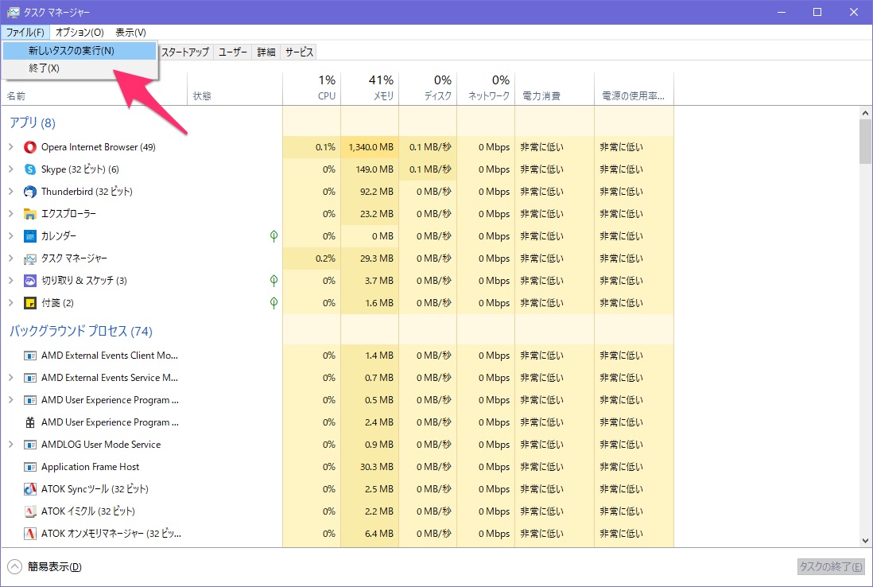Click the 1,340.0 MB memory value for Opera
The width and height of the screenshot is (873, 587).
coord(371,147)
